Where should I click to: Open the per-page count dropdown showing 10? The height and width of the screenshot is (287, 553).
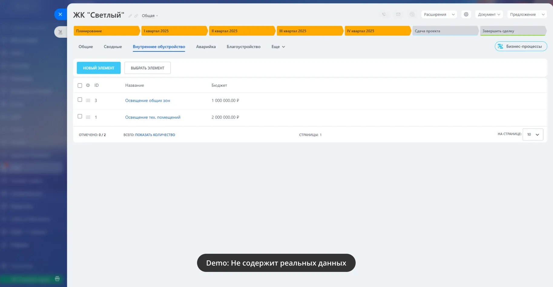(533, 134)
